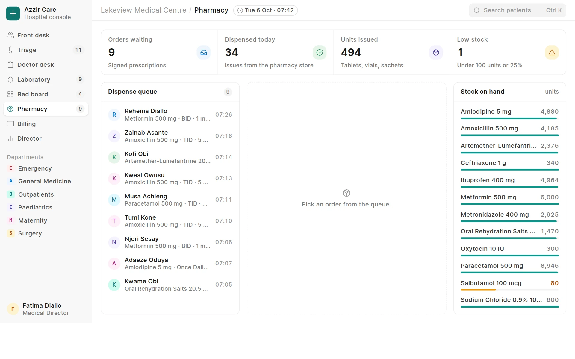
Task: Click the Ceftriaxone 1 g stock bar
Action: [510, 170]
